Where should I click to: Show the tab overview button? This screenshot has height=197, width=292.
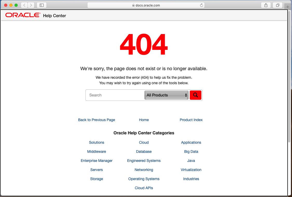(x=277, y=5)
